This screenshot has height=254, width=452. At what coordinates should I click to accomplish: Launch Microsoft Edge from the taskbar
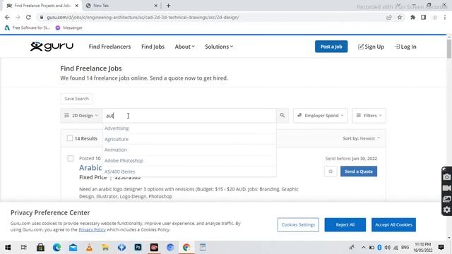pos(56,248)
